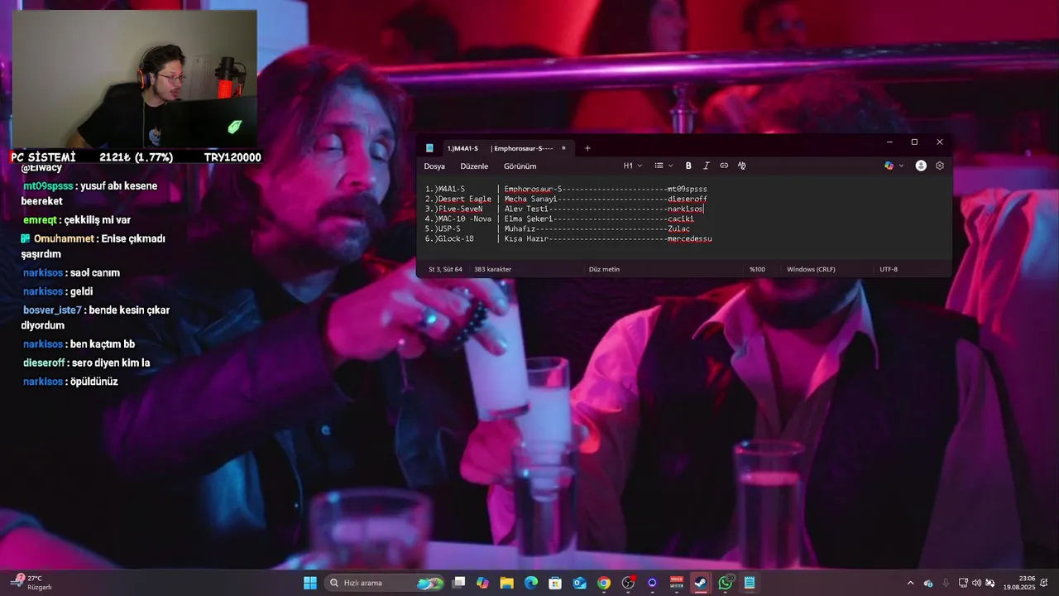Image resolution: width=1059 pixels, height=596 pixels.
Task: Expand the list style dropdown
Action: tap(664, 166)
